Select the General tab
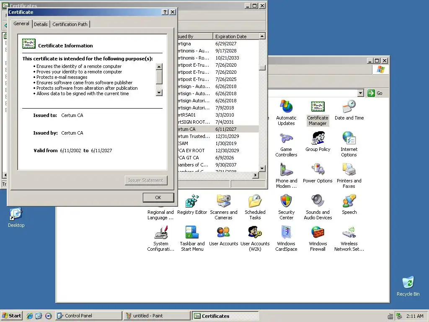The image size is (429, 322). [21, 23]
